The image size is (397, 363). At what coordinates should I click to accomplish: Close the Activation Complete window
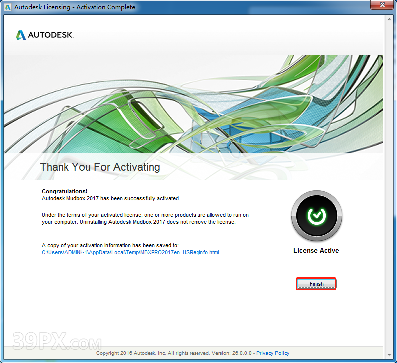tap(382, 6)
